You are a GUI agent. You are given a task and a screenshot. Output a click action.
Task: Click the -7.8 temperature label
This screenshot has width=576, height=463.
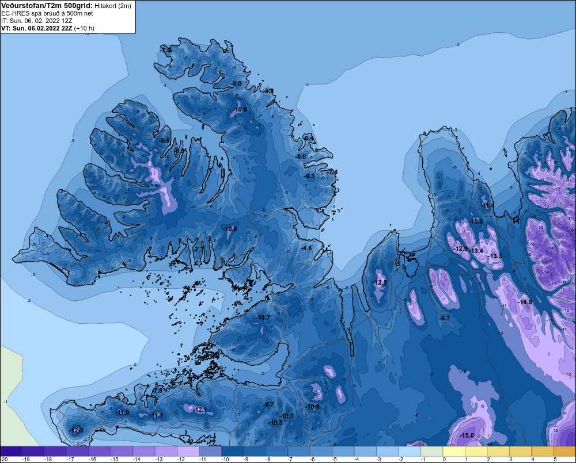tap(157, 391)
